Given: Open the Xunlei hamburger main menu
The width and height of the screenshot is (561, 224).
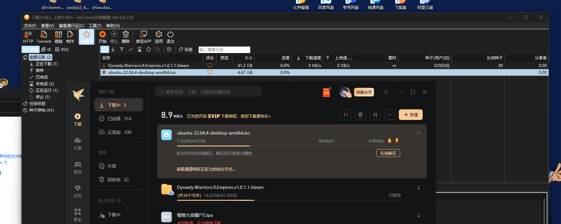Looking at the screenshot, I should click(386, 92).
